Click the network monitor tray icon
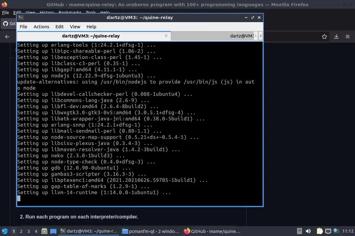Screen dimensions: 355x236 tap(328, 231)
